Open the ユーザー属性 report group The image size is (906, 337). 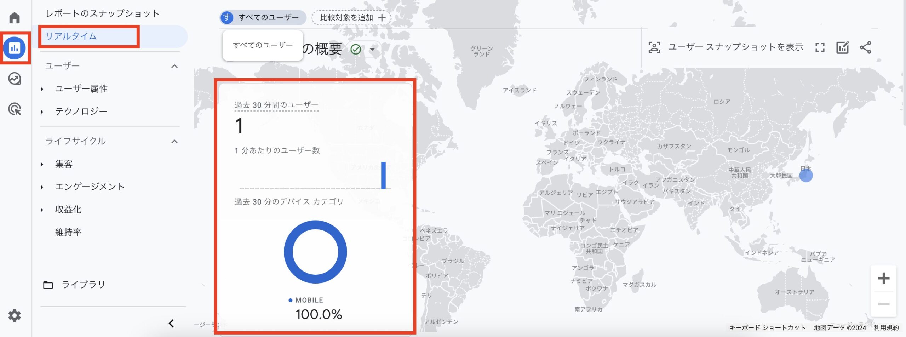point(81,89)
